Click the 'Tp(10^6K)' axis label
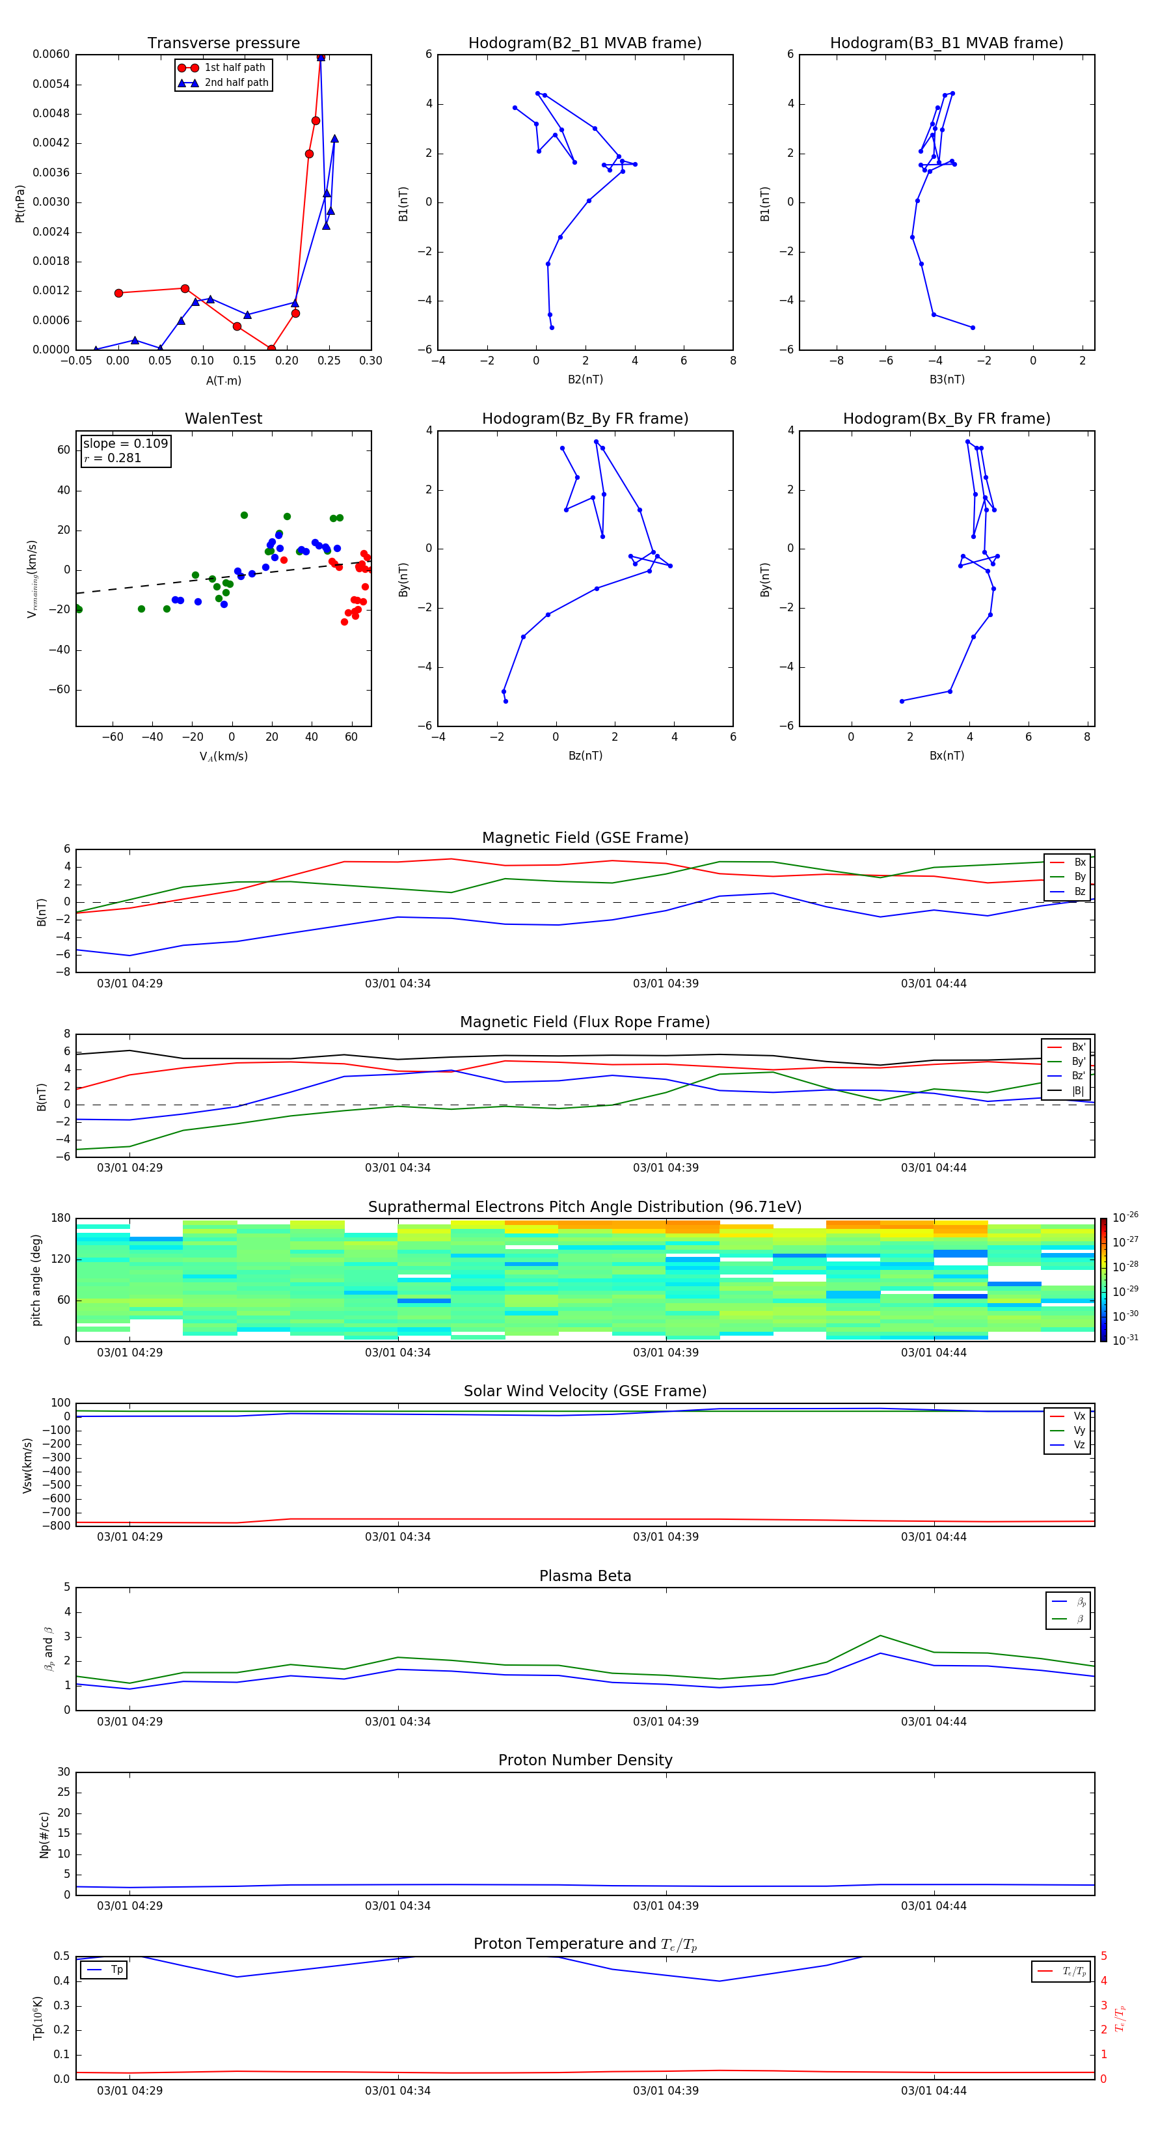The image size is (1171, 2148). pyautogui.click(x=38, y=2018)
